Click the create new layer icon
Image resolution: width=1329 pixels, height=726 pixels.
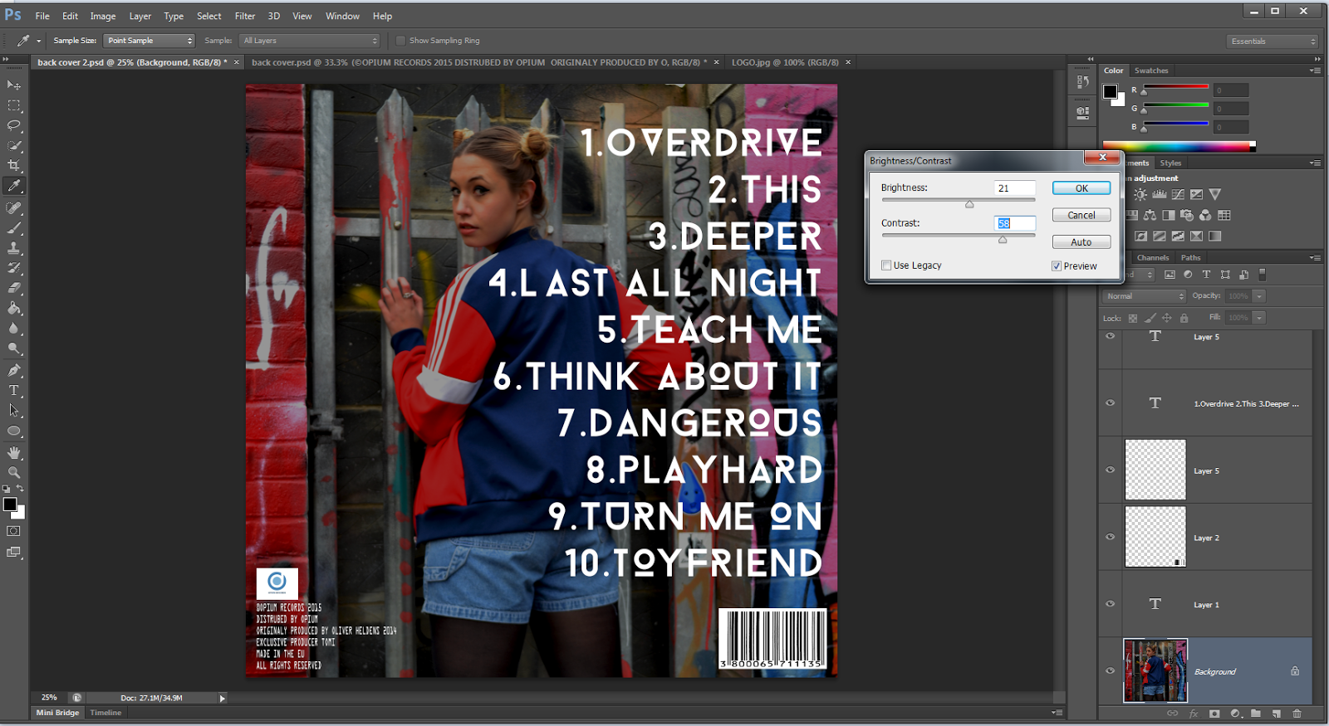(1277, 714)
